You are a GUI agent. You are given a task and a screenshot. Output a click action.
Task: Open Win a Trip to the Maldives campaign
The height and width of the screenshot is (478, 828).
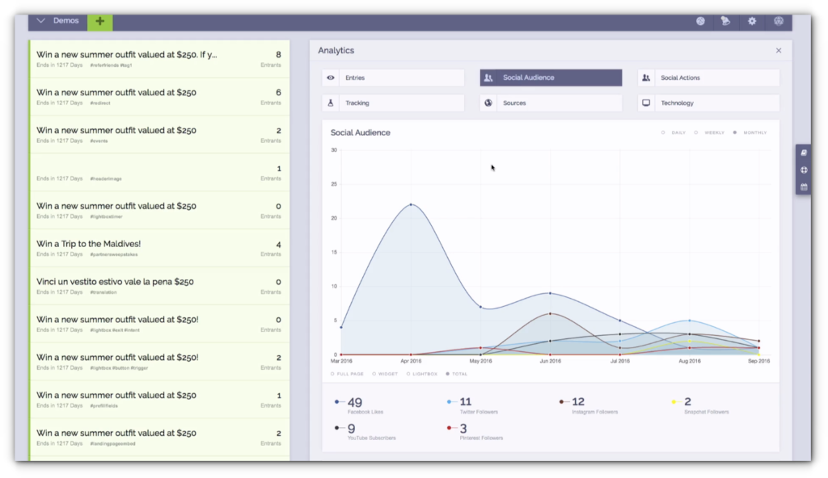[x=159, y=249]
